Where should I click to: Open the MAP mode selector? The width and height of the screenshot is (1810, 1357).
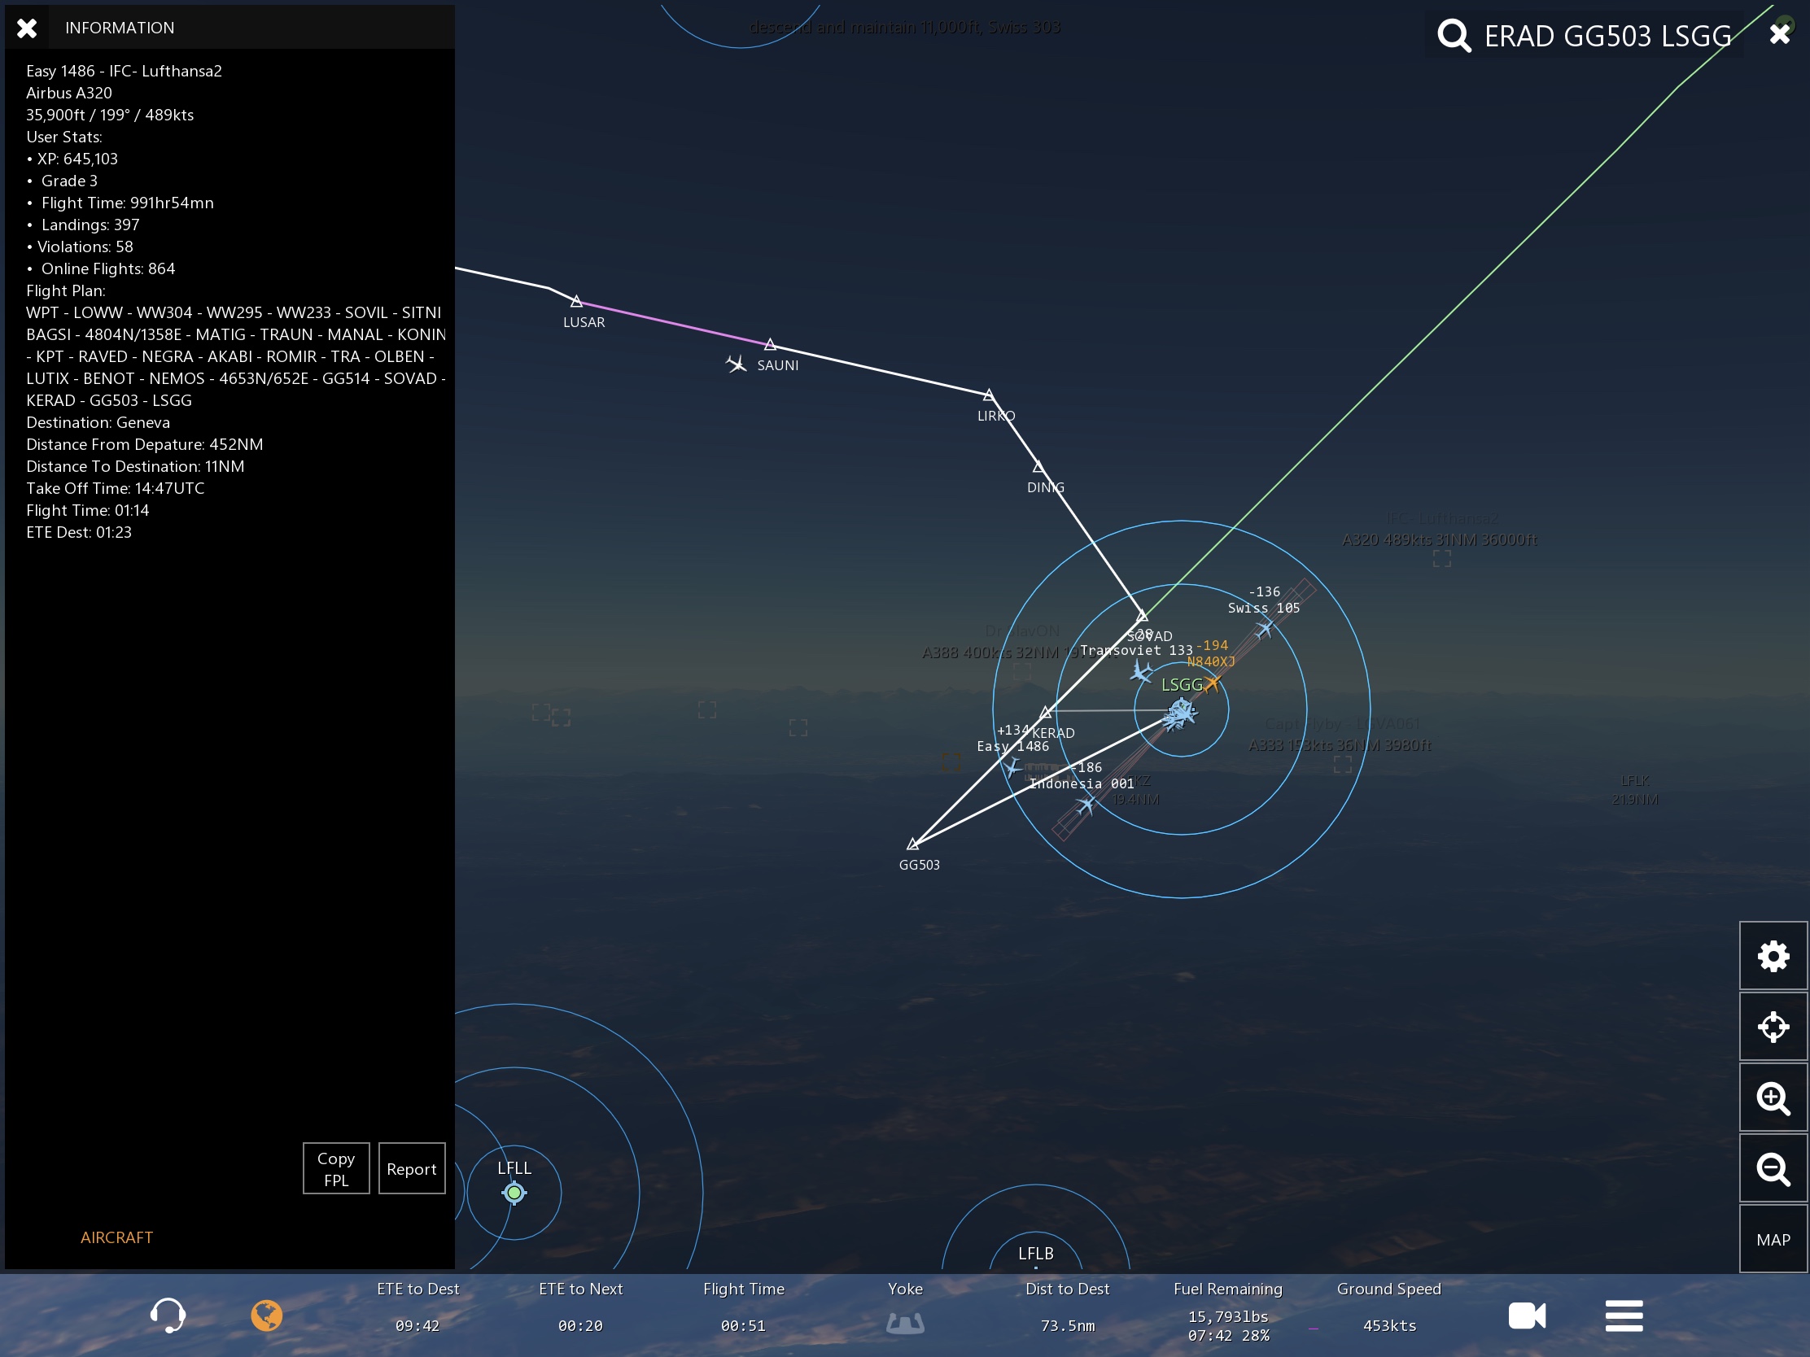pyautogui.click(x=1773, y=1239)
